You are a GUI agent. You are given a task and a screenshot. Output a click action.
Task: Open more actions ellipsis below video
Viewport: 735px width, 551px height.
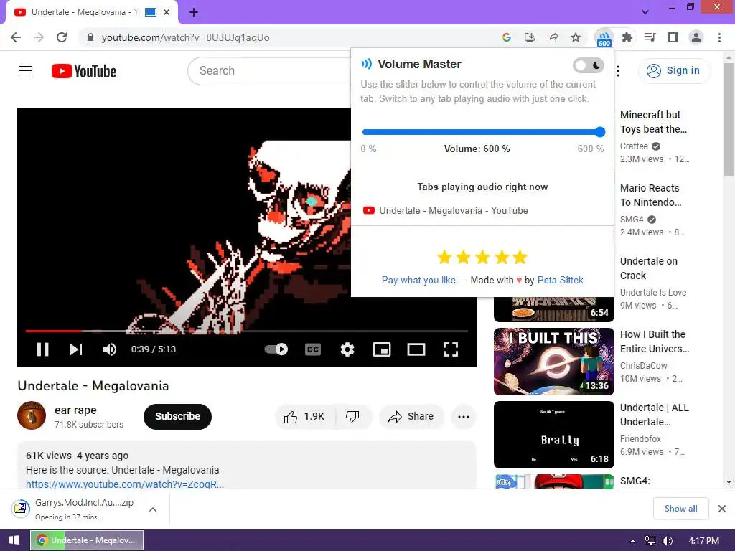point(464,416)
